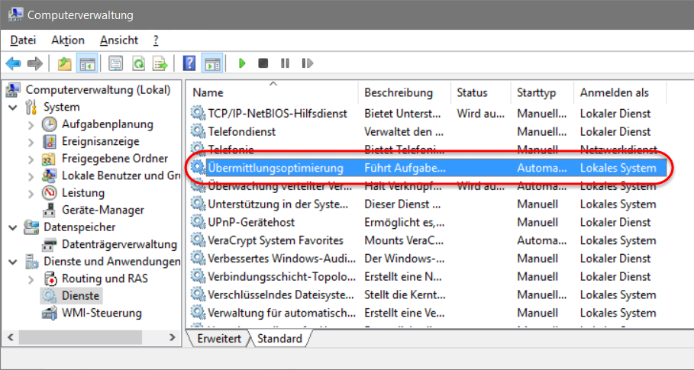The width and height of the screenshot is (694, 370).
Task: Sort by Anmelden als column header
Action: tap(620, 92)
